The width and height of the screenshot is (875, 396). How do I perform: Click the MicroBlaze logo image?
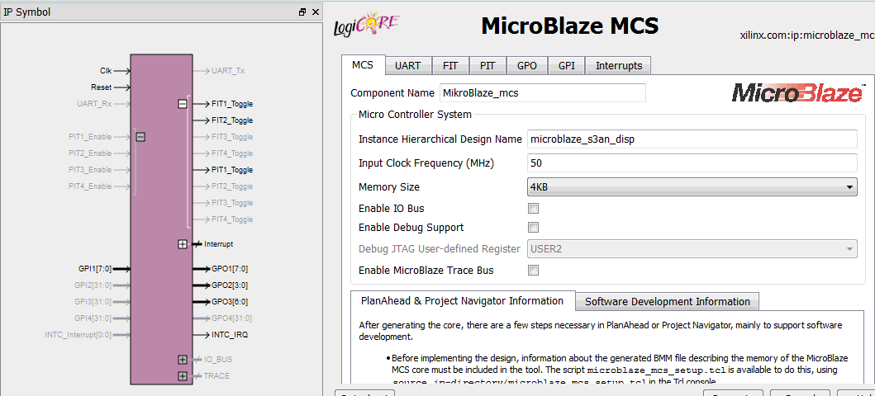(x=798, y=93)
